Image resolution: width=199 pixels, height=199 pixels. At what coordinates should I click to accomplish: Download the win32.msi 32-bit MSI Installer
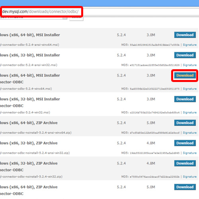point(185,99)
